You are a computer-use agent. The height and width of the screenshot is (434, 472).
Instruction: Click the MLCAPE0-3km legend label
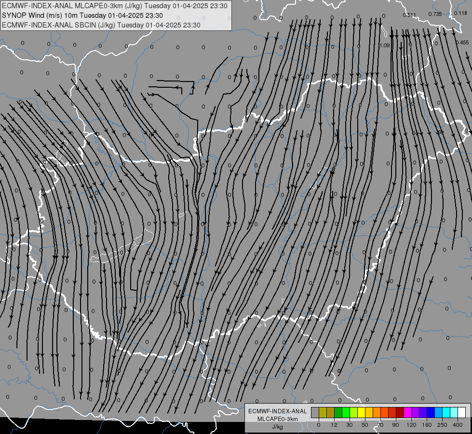tap(278, 419)
